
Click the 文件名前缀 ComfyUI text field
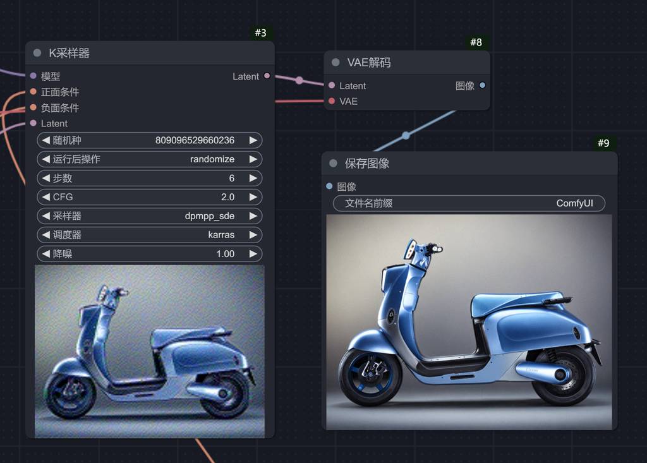469,203
